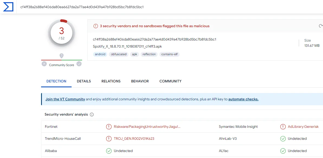The image size is (323, 158).
Task: Open the VirusTotal logo home icon
Action: (x=8, y=7)
